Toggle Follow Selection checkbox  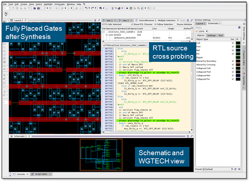[155, 24]
